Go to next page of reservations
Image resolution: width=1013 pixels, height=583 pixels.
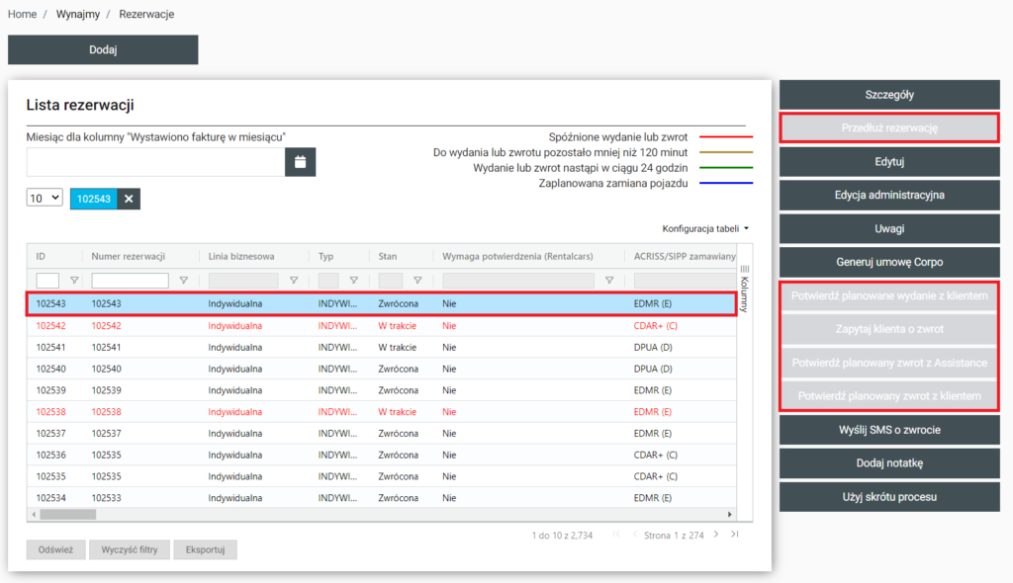tap(714, 535)
